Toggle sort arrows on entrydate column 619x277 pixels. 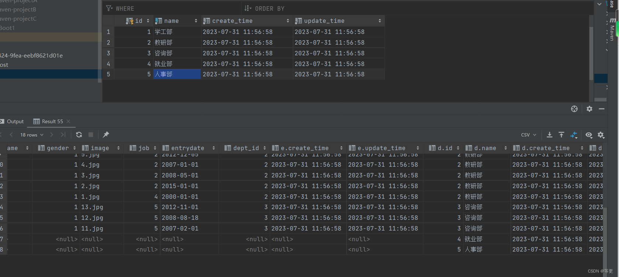pos(214,148)
